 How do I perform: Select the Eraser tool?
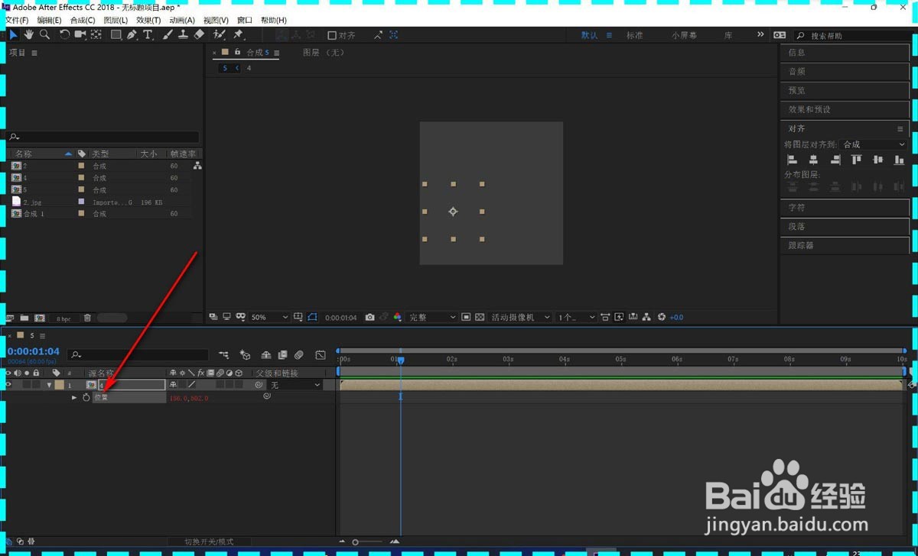pos(200,34)
